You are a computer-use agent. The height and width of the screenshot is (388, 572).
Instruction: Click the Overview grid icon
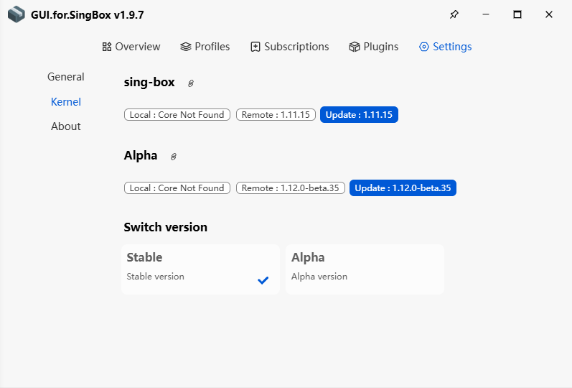pos(107,47)
